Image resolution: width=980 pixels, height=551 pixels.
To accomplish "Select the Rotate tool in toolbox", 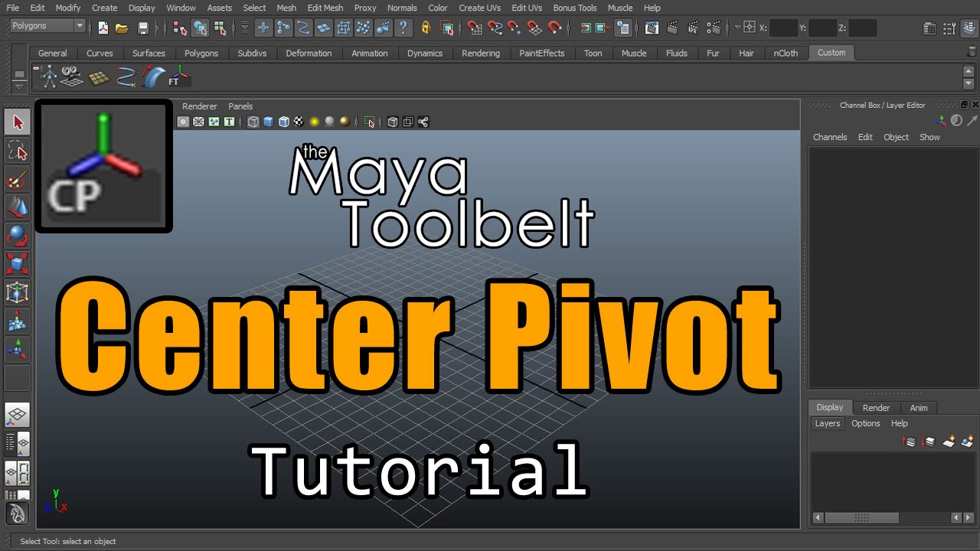I will tap(18, 236).
